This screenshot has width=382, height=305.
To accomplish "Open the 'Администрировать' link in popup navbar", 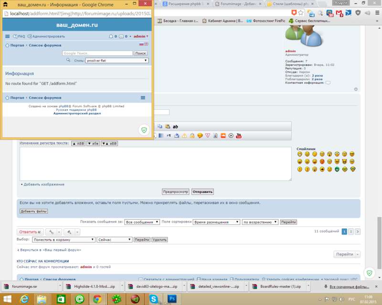I will tap(46, 36).
